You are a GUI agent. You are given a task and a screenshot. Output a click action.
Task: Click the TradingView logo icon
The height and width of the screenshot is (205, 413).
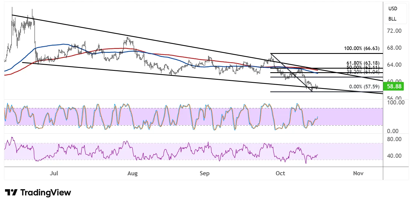pyautogui.click(x=11, y=192)
